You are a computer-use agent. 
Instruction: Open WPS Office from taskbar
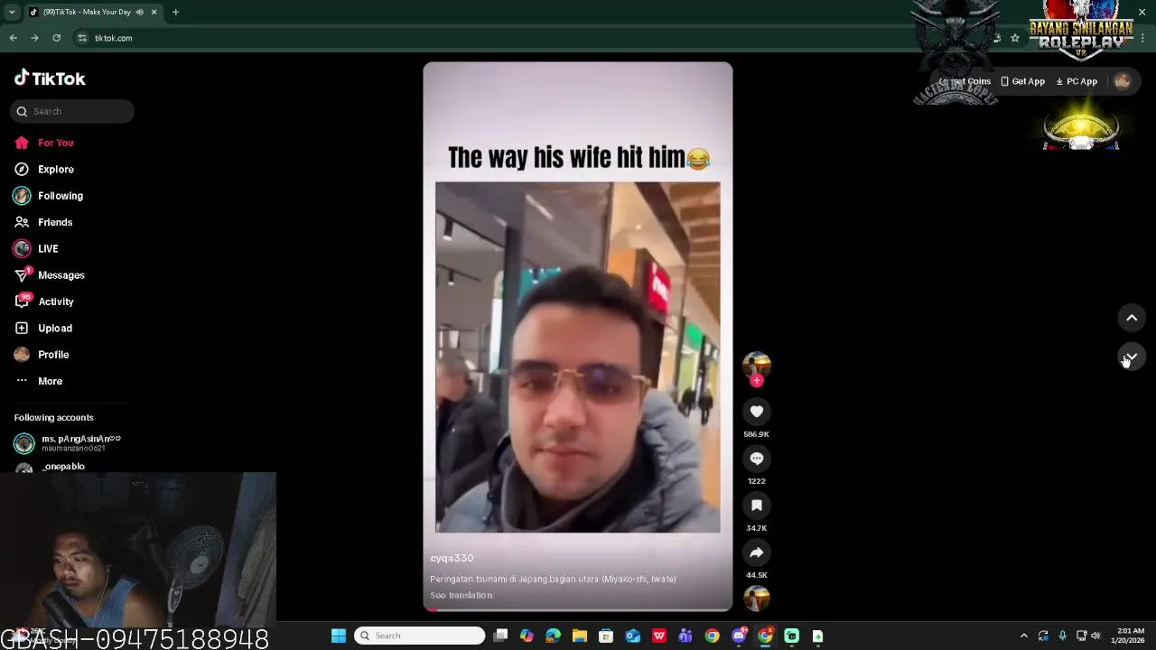pos(659,636)
